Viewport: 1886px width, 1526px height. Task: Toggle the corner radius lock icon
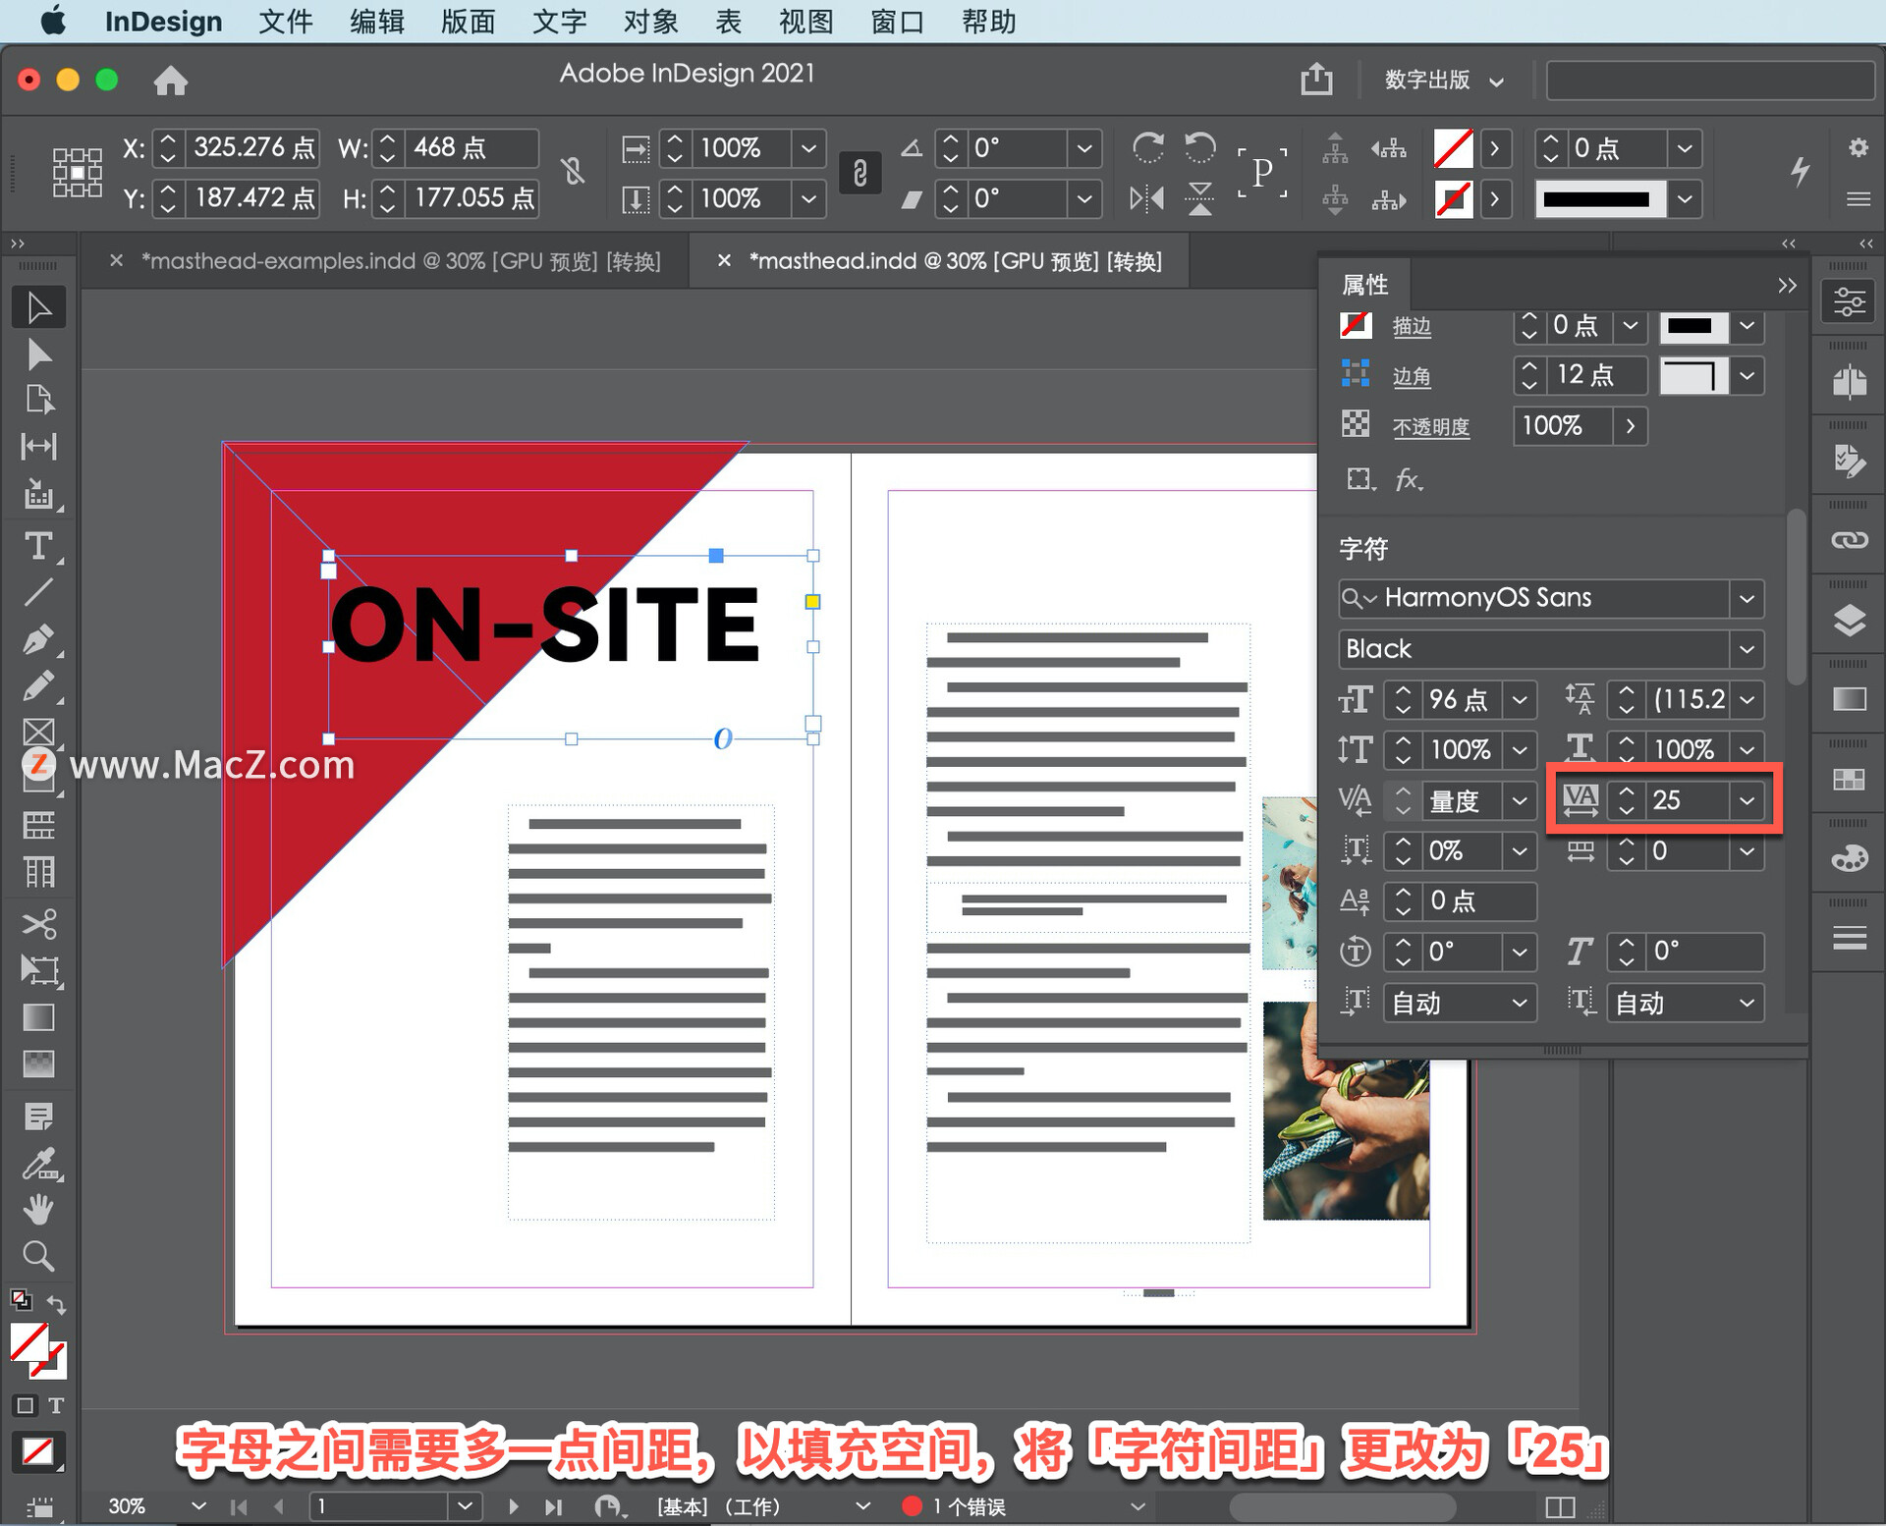click(1354, 377)
